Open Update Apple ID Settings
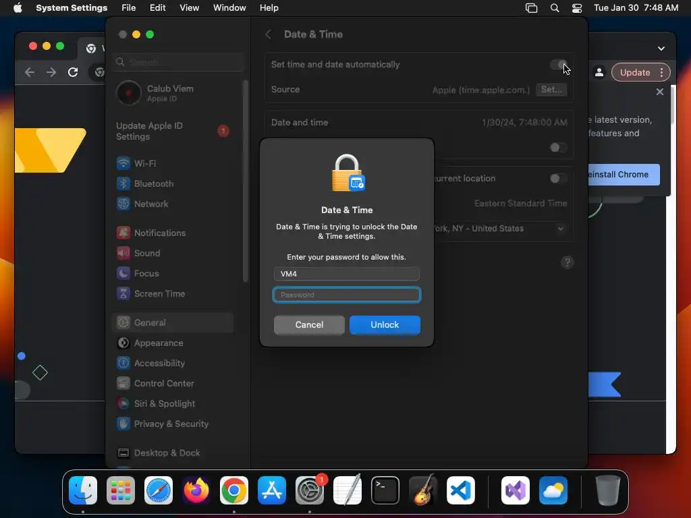This screenshot has width=691, height=518. coord(174,132)
